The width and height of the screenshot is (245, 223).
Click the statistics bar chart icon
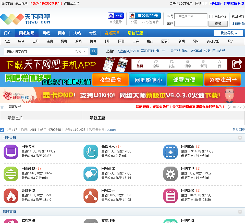pos(2,130)
